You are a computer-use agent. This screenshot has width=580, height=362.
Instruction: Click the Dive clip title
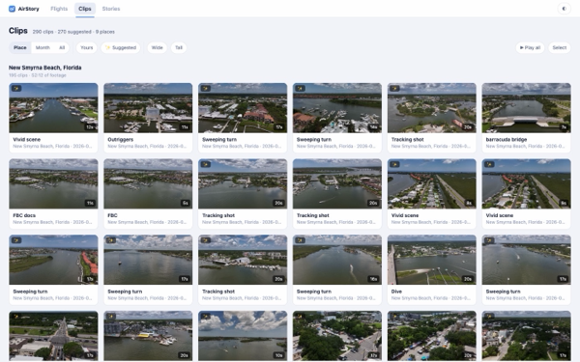396,292
